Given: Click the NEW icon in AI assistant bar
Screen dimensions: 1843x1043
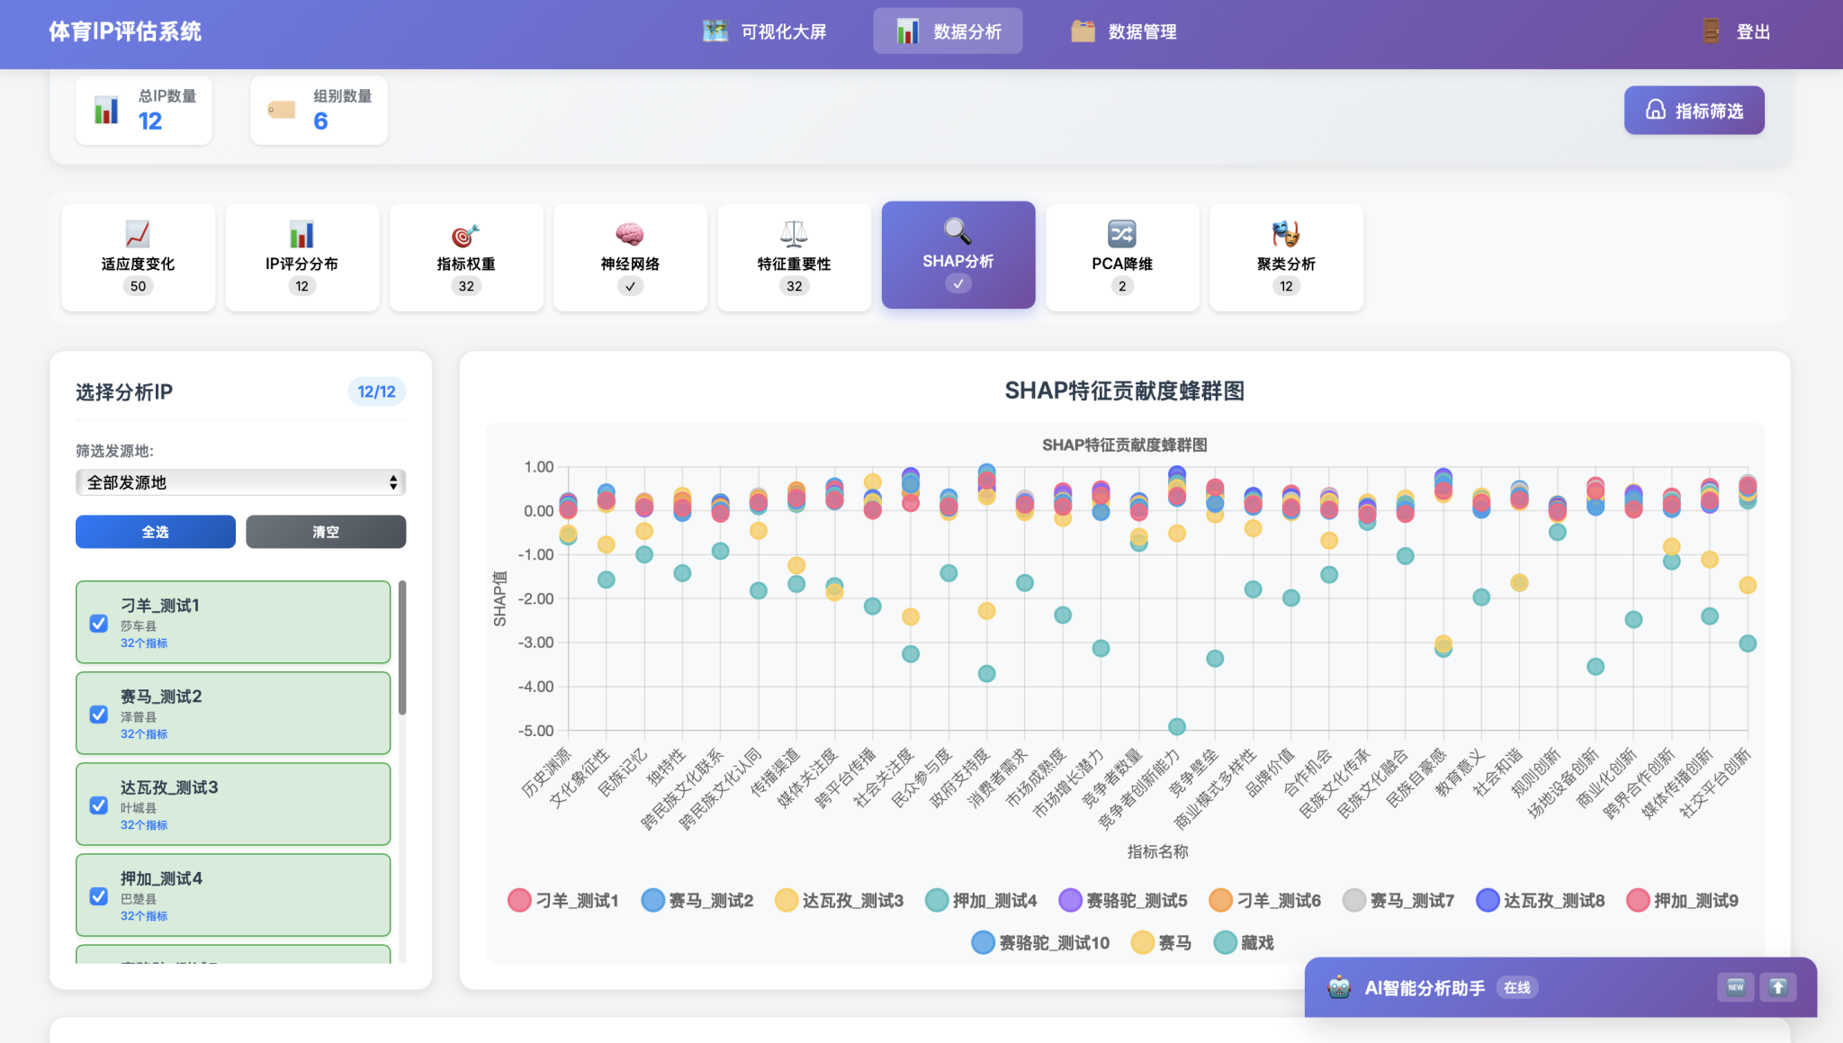Looking at the screenshot, I should coord(1735,987).
